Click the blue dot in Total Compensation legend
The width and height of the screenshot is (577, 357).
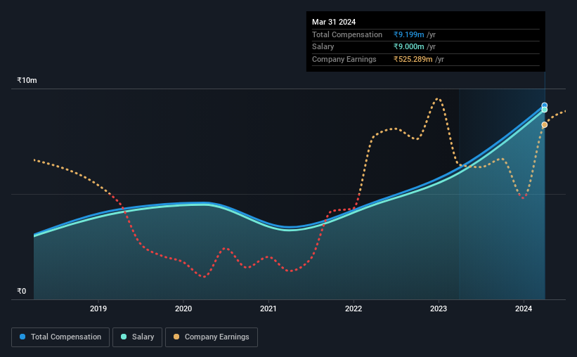22,337
